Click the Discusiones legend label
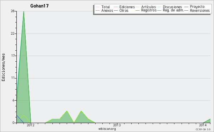 pyautogui.click(x=172, y=7)
